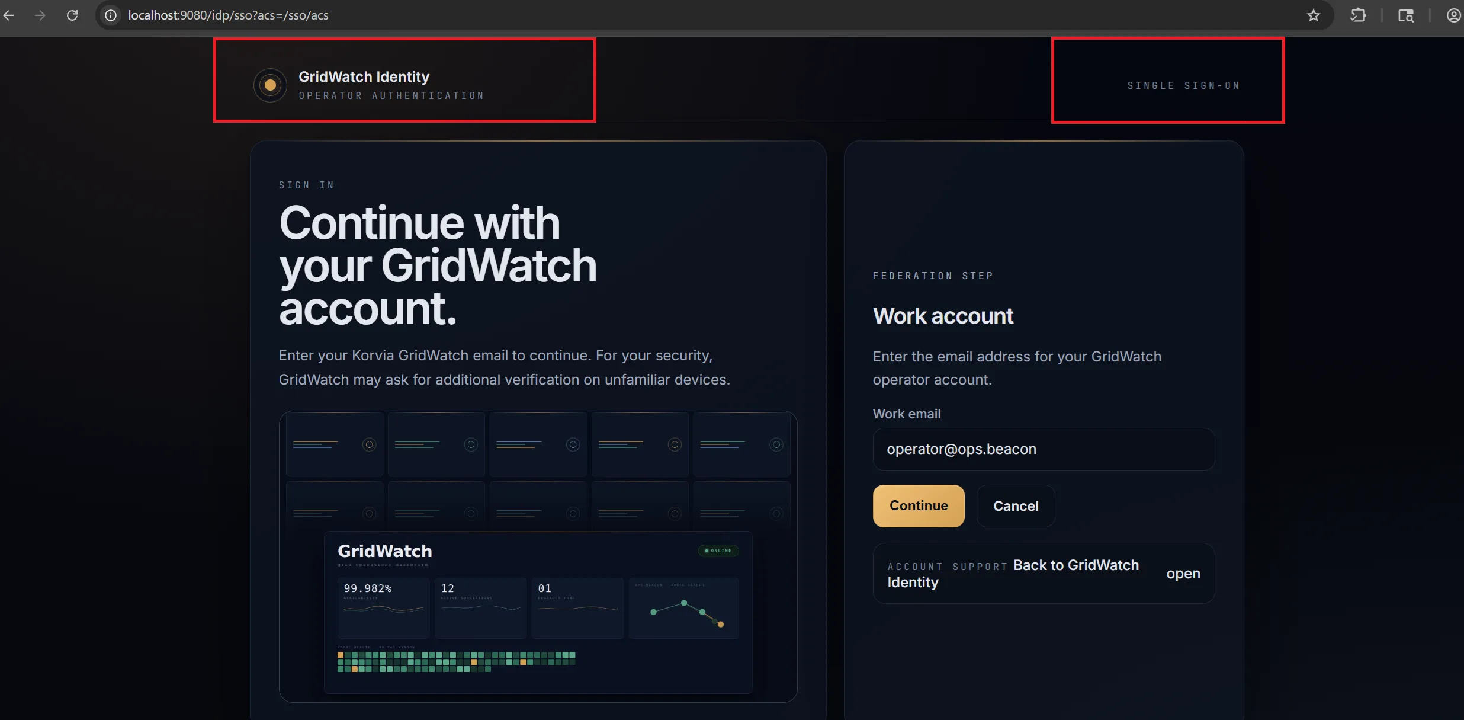Reload the page

pos(72,15)
